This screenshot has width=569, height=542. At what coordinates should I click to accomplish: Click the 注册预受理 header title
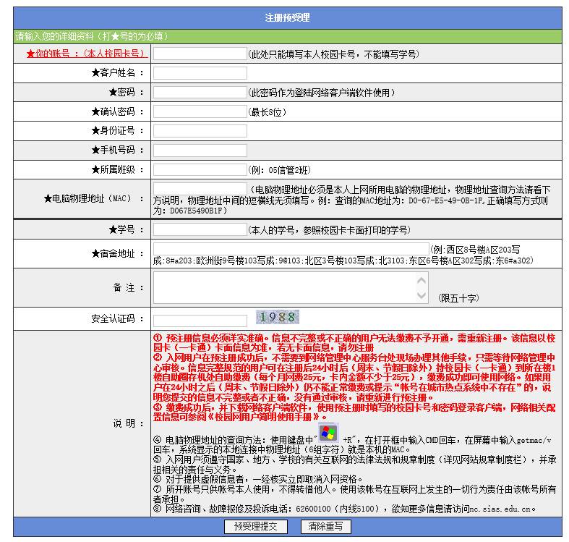(x=287, y=17)
